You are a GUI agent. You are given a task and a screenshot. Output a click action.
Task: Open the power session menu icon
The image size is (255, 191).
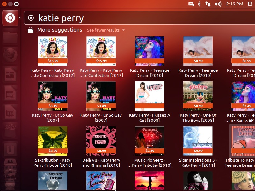(250, 4)
